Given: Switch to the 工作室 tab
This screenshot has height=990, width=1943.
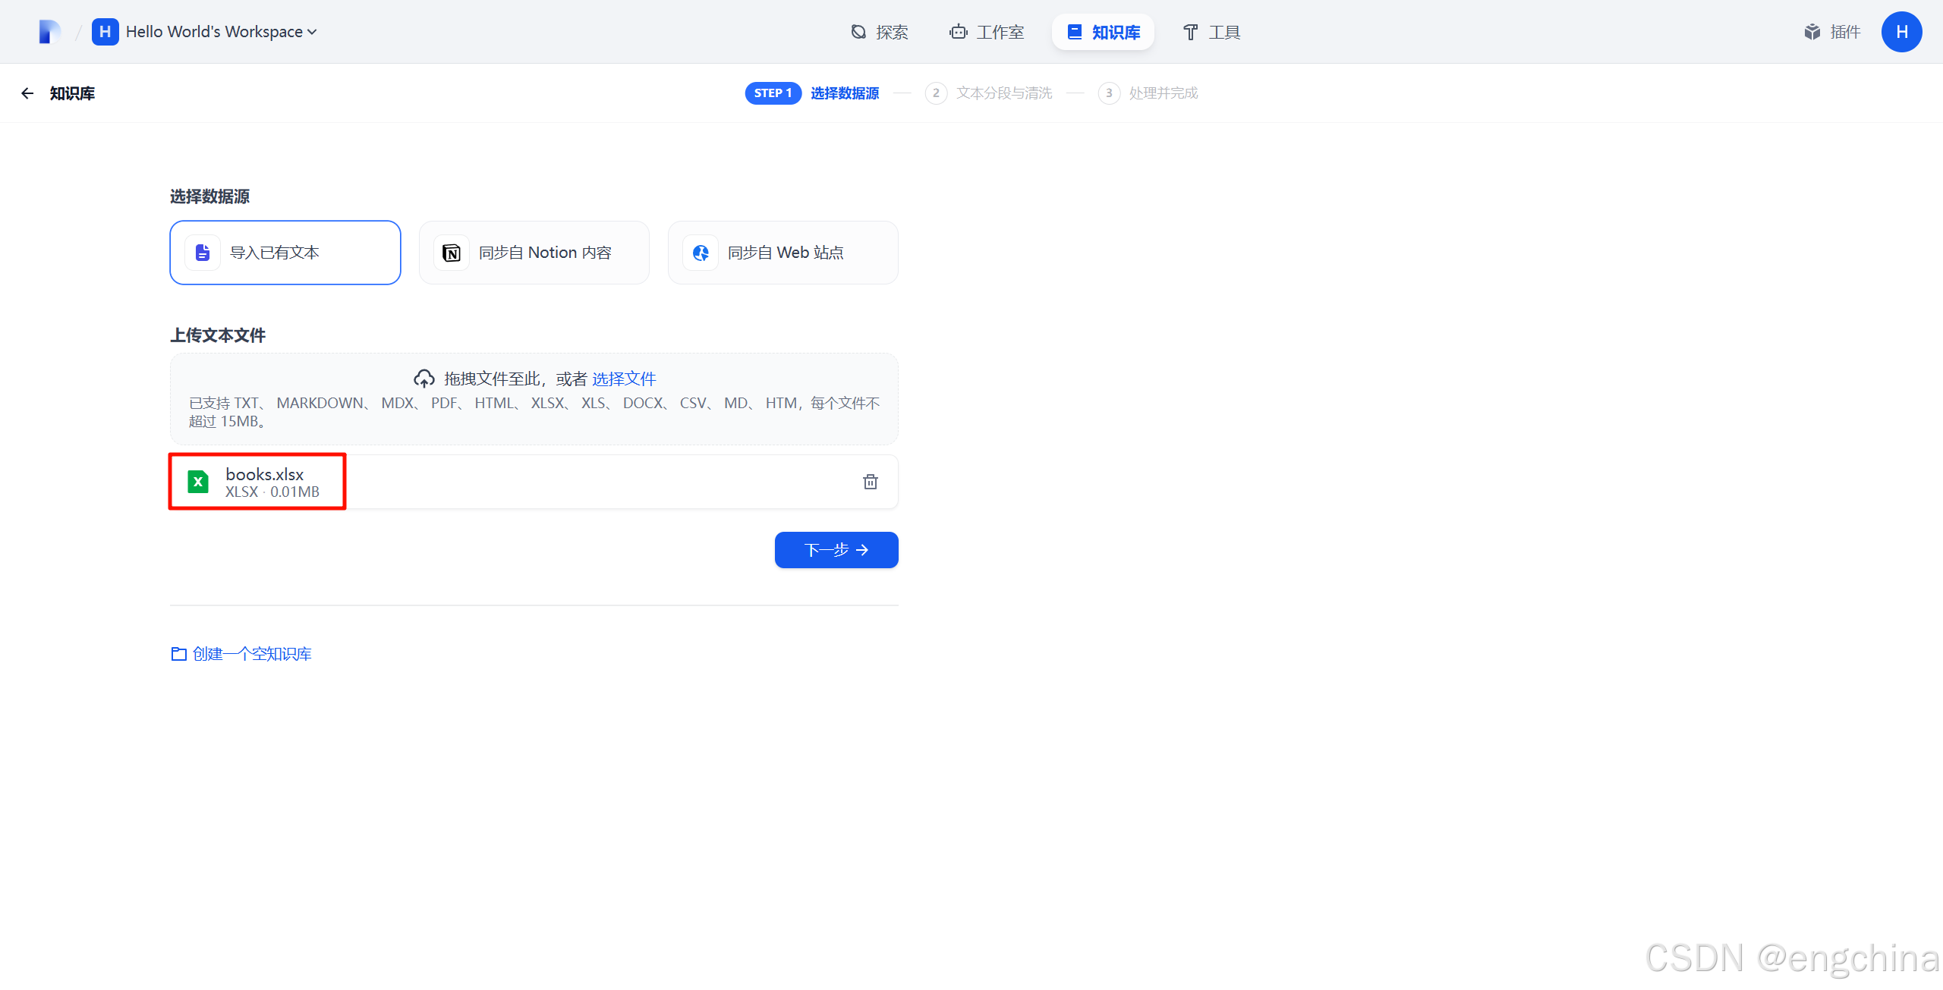Looking at the screenshot, I should 987,32.
